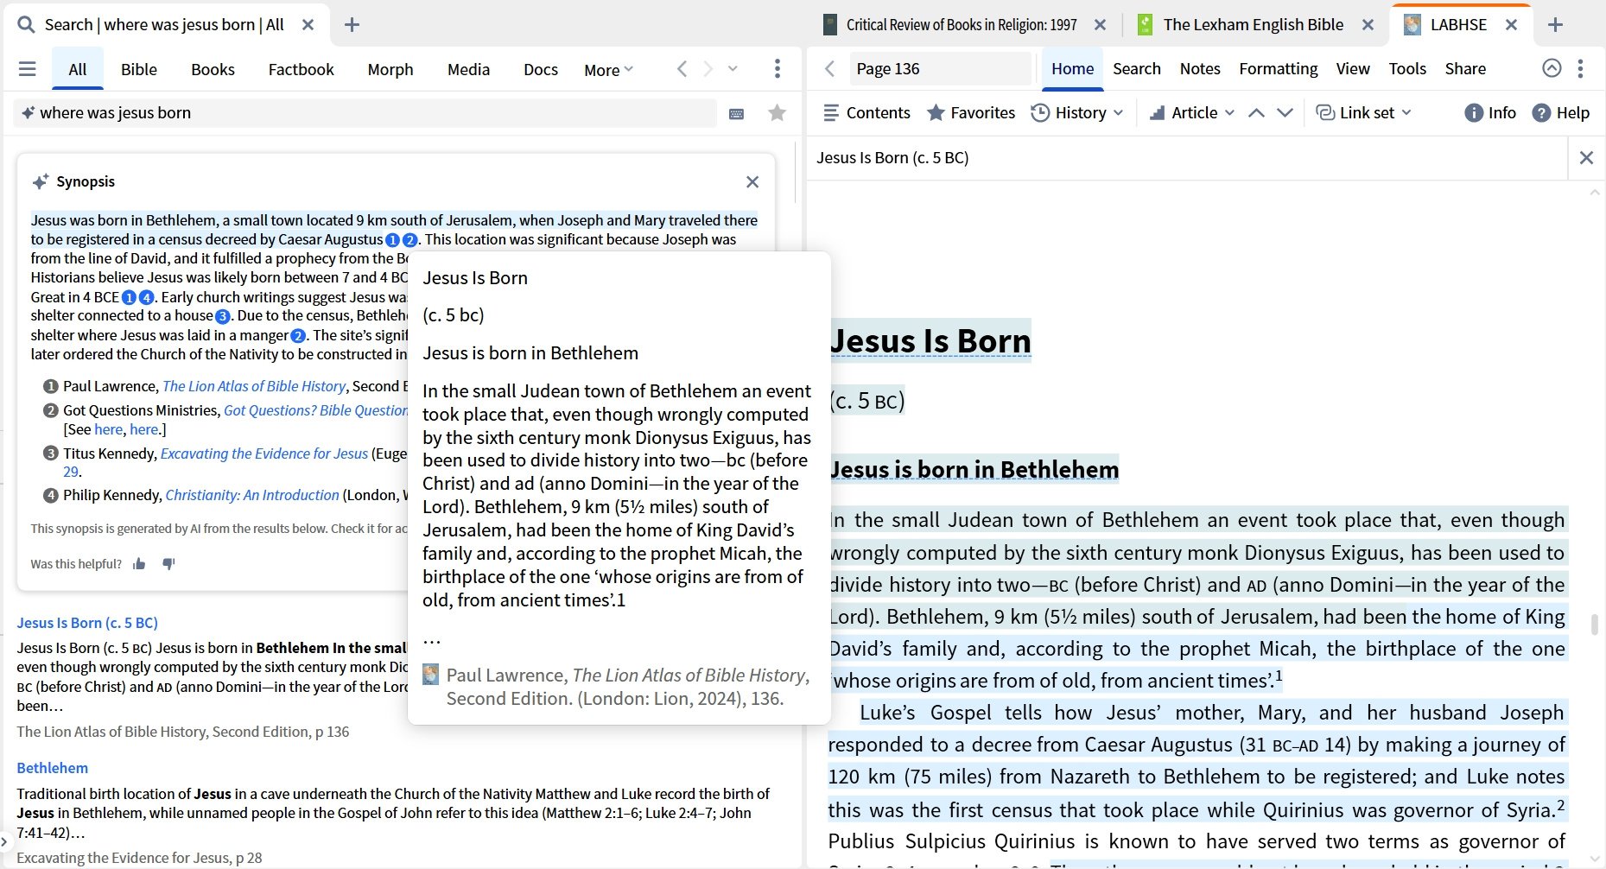This screenshot has height=869, width=1606.
Task: Click inside the search query field
Action: [365, 113]
